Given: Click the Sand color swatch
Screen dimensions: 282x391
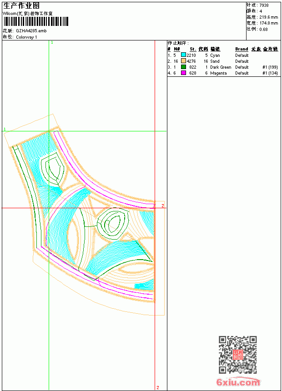Looking at the screenshot, I should pyautogui.click(x=183, y=61).
